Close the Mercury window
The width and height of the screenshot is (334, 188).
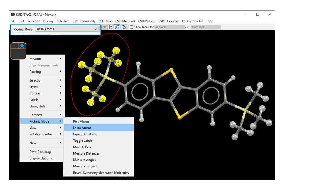(x=270, y=14)
